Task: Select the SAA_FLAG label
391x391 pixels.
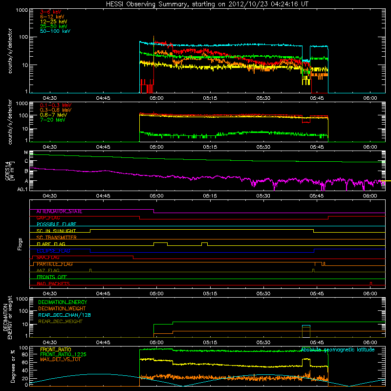Action: click(x=48, y=258)
